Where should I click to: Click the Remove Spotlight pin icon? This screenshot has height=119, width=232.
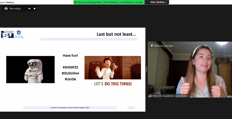tap(152, 46)
